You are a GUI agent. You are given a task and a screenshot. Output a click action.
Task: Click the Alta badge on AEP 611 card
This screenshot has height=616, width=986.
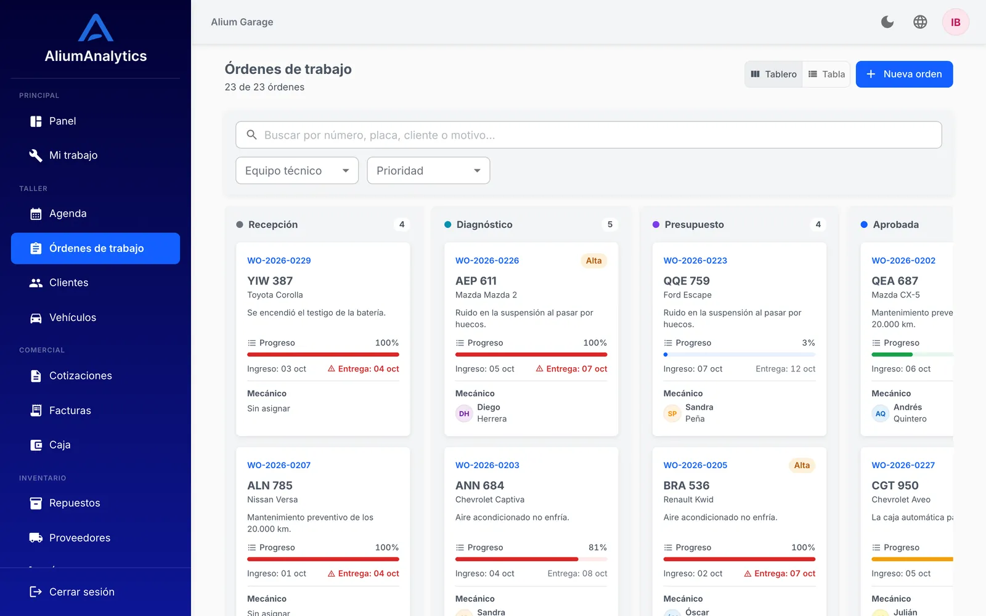pos(593,261)
